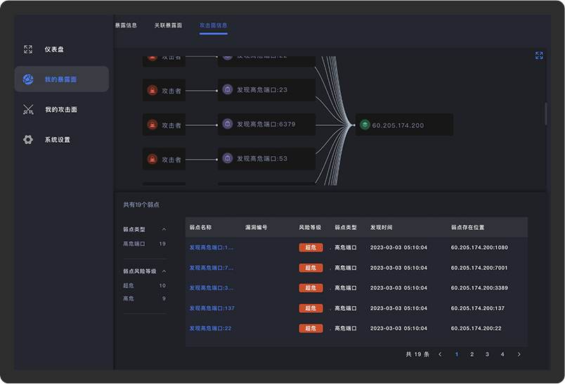Click 发现时间 column header

tap(381, 227)
